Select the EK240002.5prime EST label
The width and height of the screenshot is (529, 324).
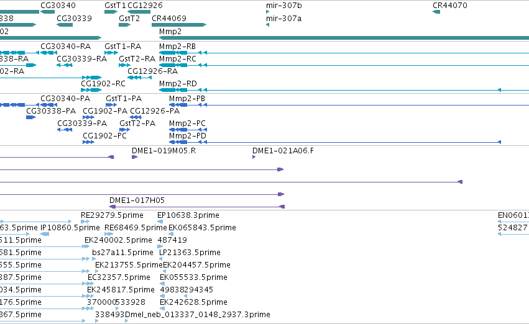[x=118, y=240]
